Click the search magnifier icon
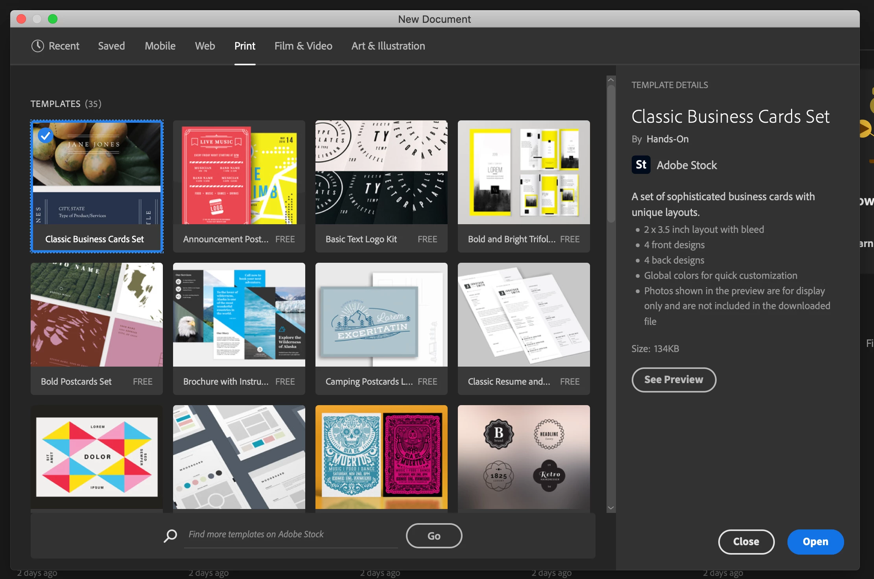This screenshot has height=579, width=874. pyautogui.click(x=170, y=535)
